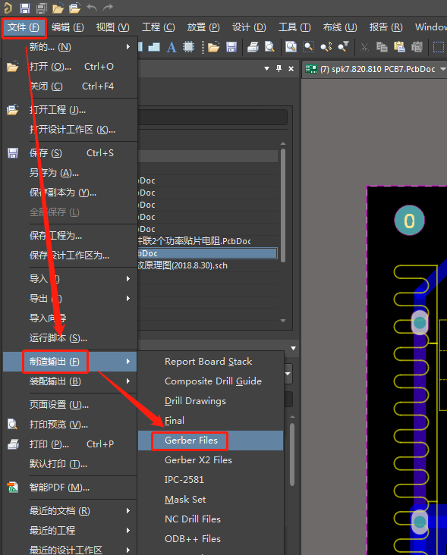Screen dimensions: 447x555
Task: Choose Drill Drawings entry
Action: pos(210,401)
